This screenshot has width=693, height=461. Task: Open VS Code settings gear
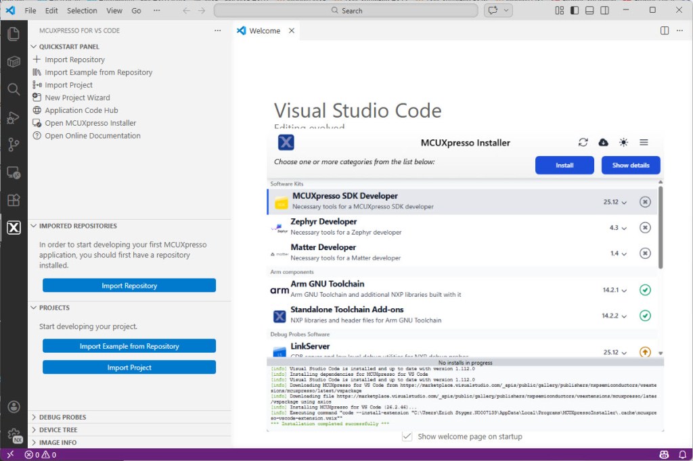14,434
